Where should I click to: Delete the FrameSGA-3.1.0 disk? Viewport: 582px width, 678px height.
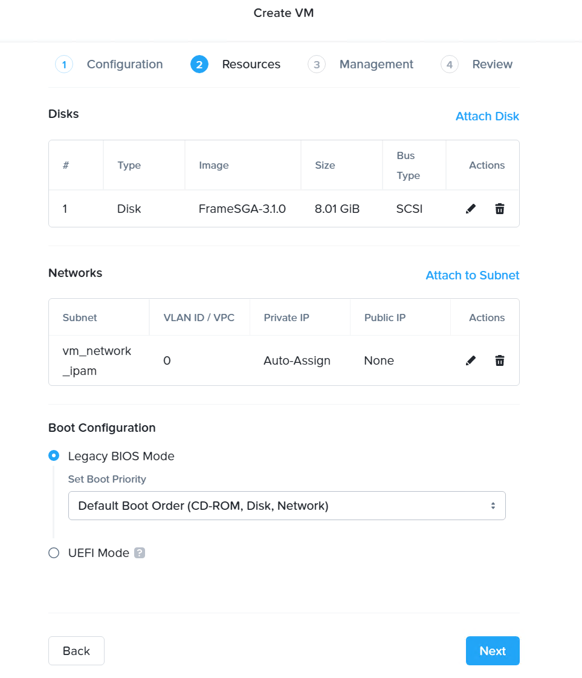coord(500,209)
